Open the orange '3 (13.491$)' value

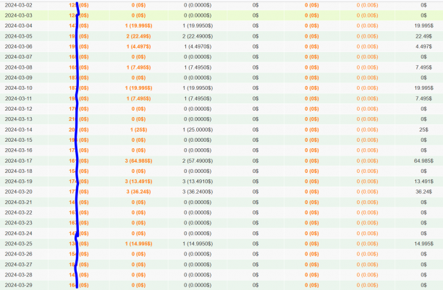coord(138,182)
